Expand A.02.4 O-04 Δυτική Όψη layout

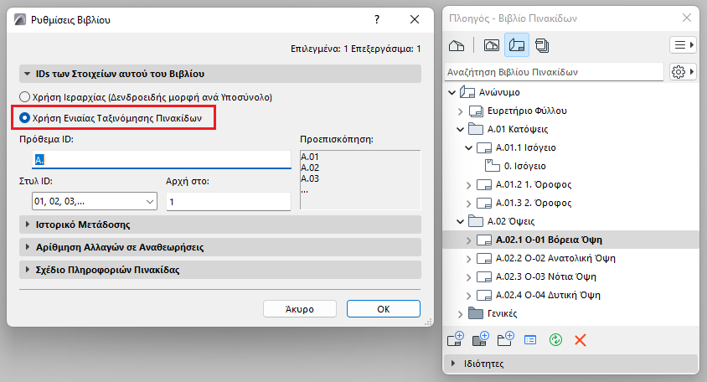click(468, 296)
